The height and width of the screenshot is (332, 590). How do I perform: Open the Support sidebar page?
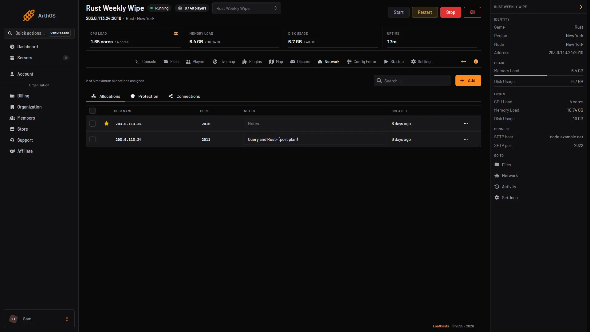click(39, 140)
